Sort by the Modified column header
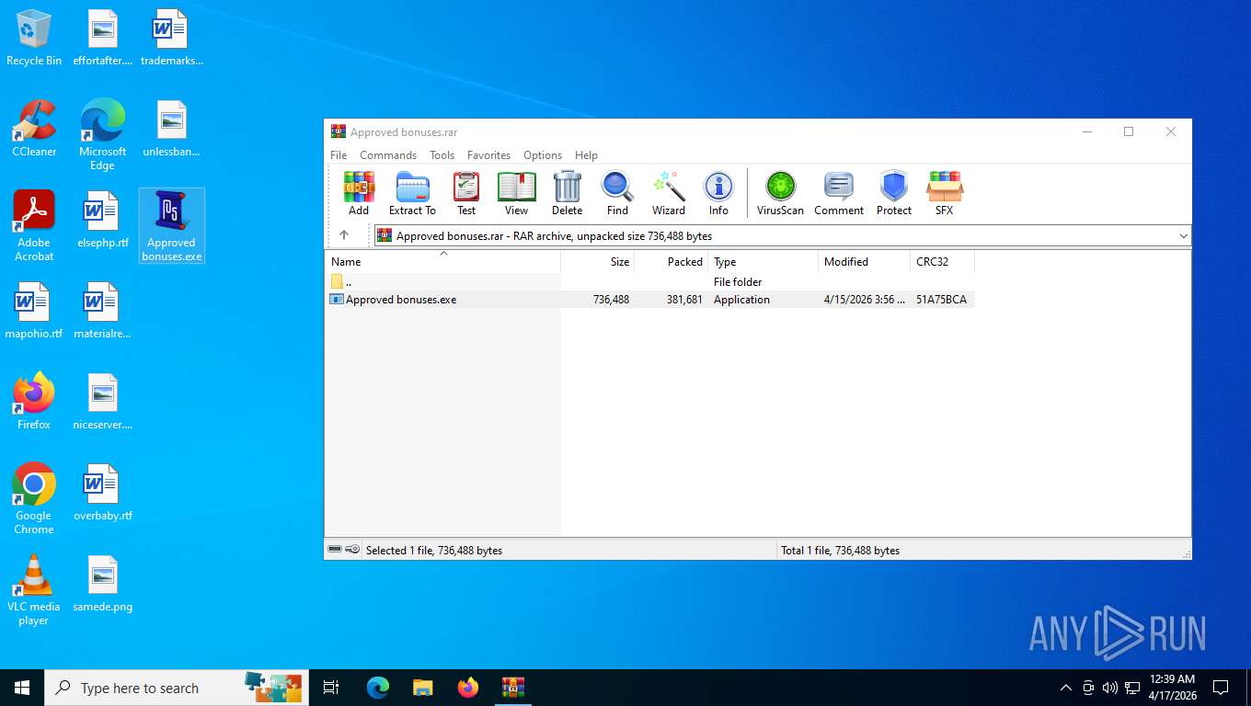1251x706 pixels. (x=865, y=262)
